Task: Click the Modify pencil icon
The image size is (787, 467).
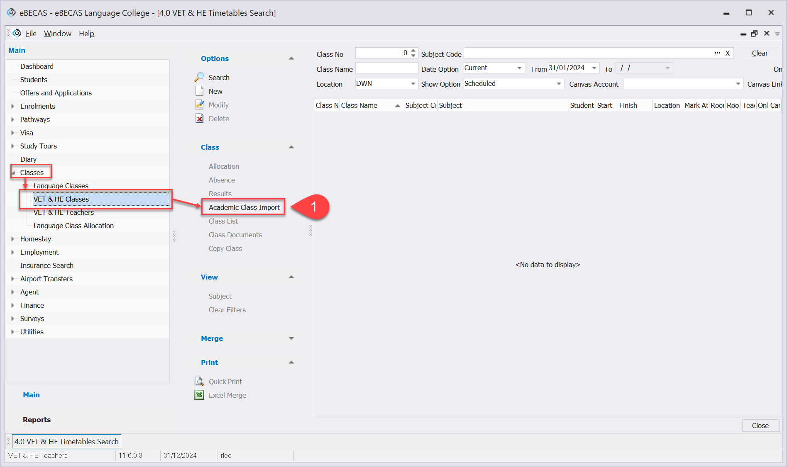Action: [199, 105]
